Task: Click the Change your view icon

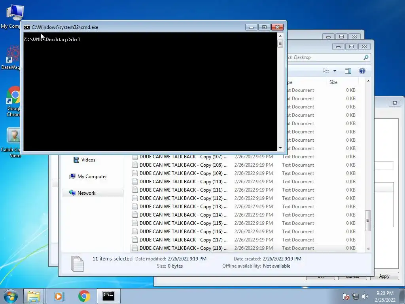Action: pos(326,71)
